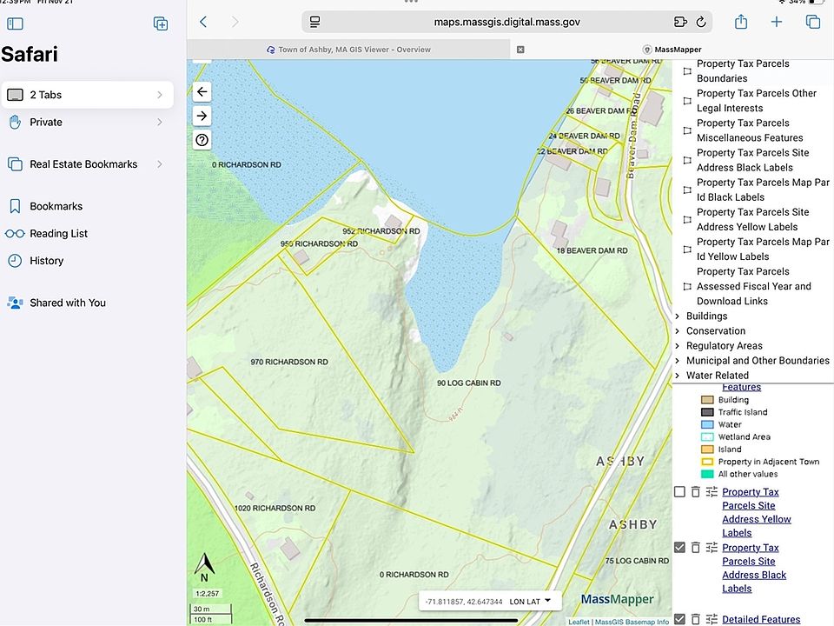Click the Bookmarks icon in sidebar
Viewport: 834px width, 626px height.
[15, 206]
